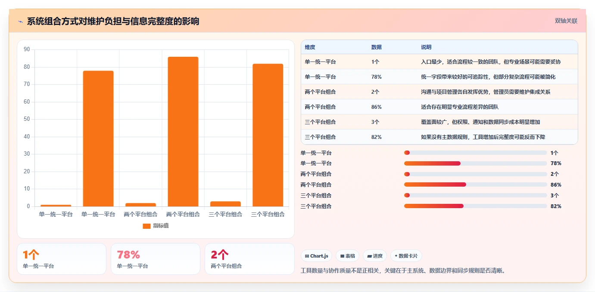The height and width of the screenshot is (292, 595).
Task: Click the tallest chart bar at 86
Action: pos(183,132)
